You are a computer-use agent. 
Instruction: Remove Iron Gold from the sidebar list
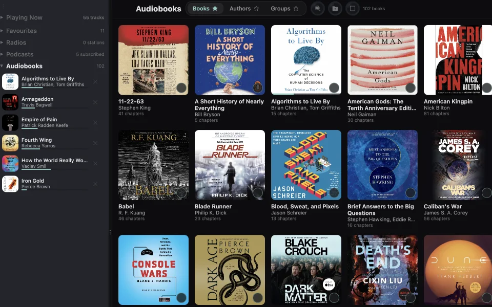pyautogui.click(x=95, y=184)
